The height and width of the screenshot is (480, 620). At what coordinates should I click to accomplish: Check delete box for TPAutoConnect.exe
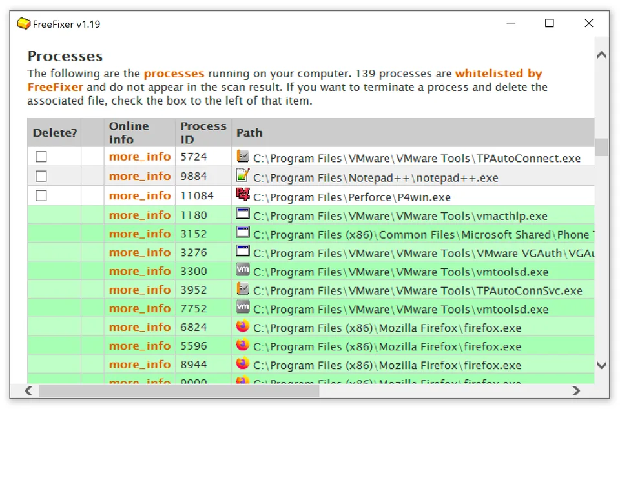41,157
